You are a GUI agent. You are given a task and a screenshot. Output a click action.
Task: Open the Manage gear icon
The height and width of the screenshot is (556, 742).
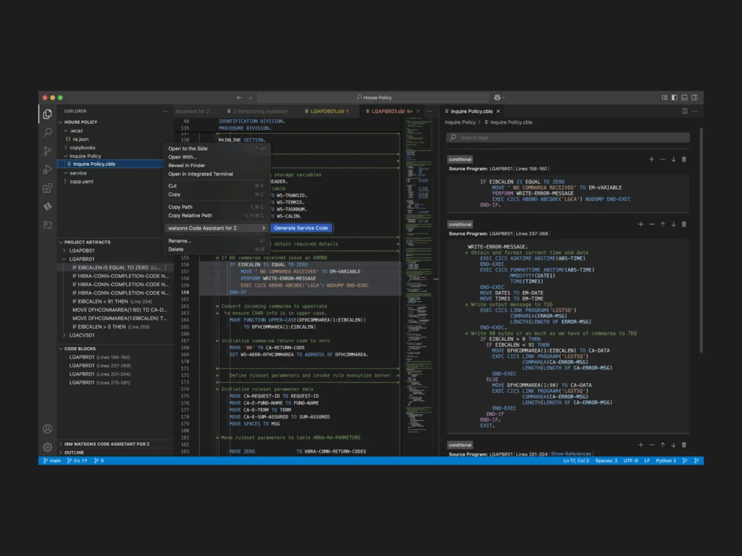click(47, 447)
